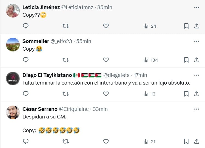
Task: Open César Serrano's profile name link
Action: [x=40, y=109]
